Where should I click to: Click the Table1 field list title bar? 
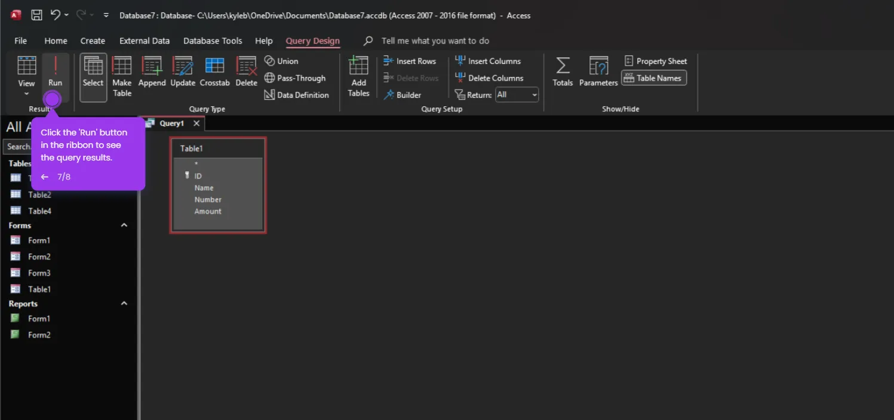(x=217, y=149)
